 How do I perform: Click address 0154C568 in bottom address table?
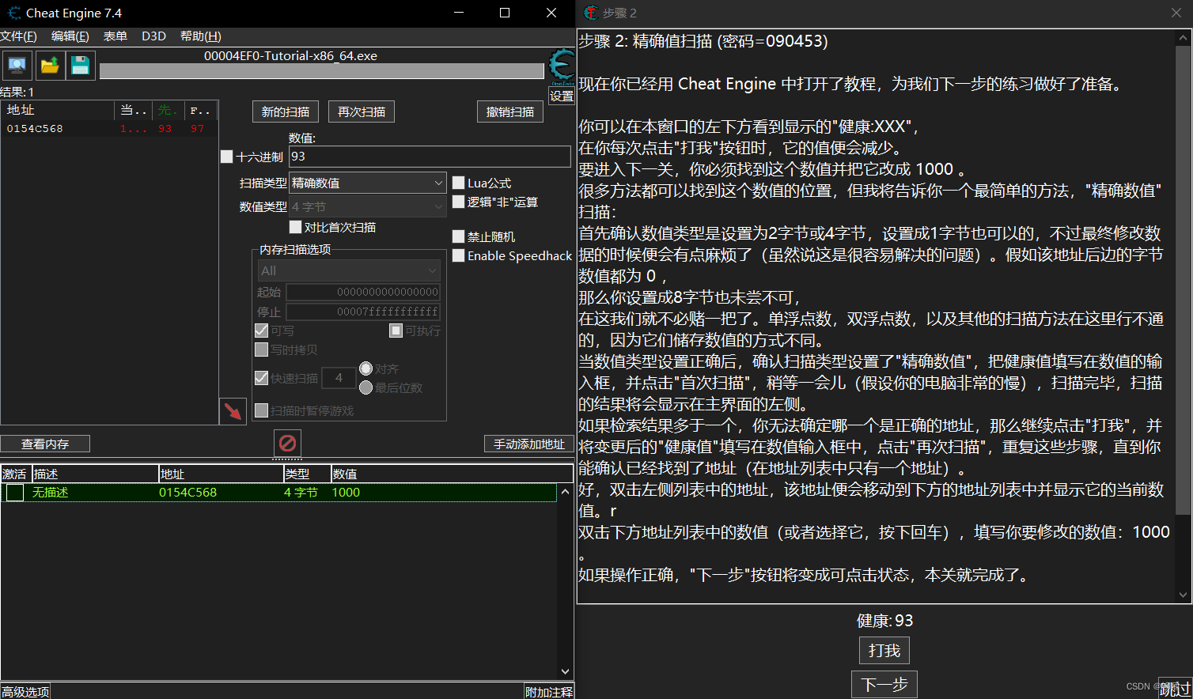point(187,493)
